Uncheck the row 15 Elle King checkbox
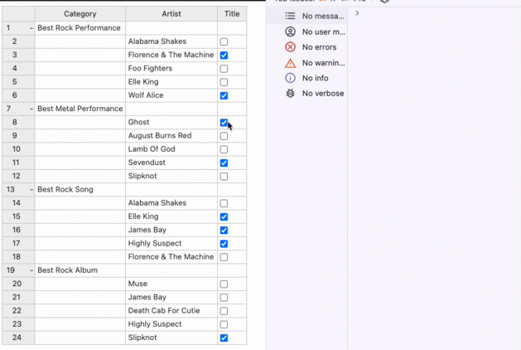Screen dimensions: 521x350 pyautogui.click(x=224, y=216)
